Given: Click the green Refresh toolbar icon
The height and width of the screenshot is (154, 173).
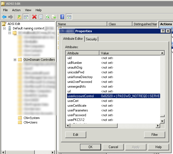Looking at the screenshot, I should click(47, 17).
